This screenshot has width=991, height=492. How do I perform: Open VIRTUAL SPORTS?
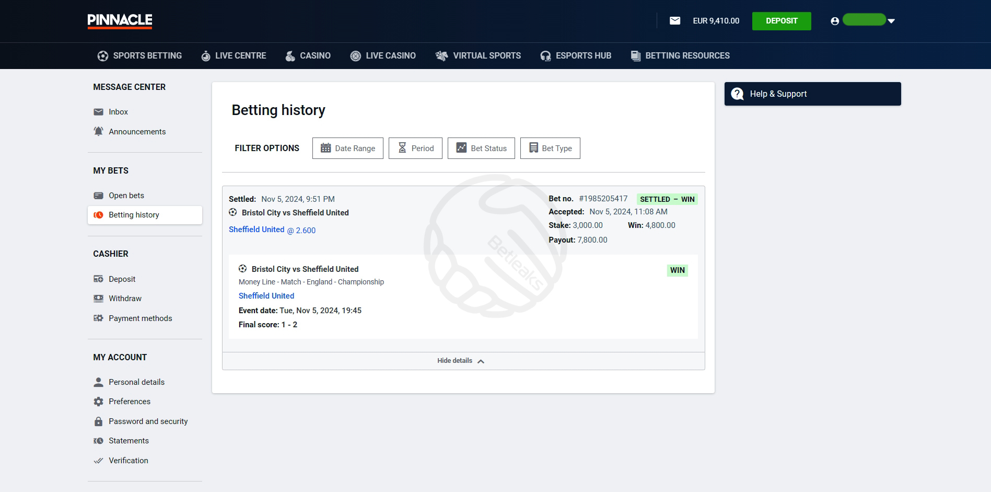pos(487,56)
